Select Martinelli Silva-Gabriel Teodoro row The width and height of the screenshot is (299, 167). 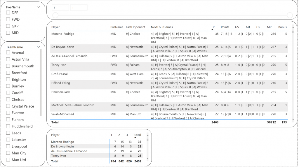(169, 107)
